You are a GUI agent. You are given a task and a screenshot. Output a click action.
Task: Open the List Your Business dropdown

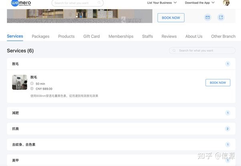[x=162, y=3]
